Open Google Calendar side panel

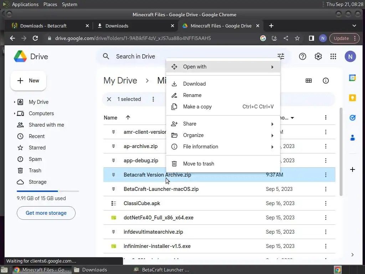(x=352, y=78)
